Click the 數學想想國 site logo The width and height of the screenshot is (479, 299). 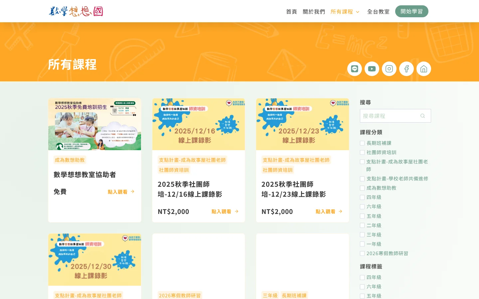[76, 11]
